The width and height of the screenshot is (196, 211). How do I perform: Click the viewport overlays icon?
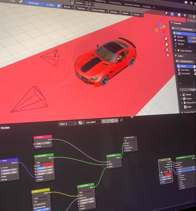[x=179, y=15]
